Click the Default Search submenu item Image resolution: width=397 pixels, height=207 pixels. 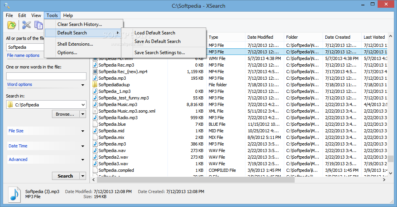[83, 33]
